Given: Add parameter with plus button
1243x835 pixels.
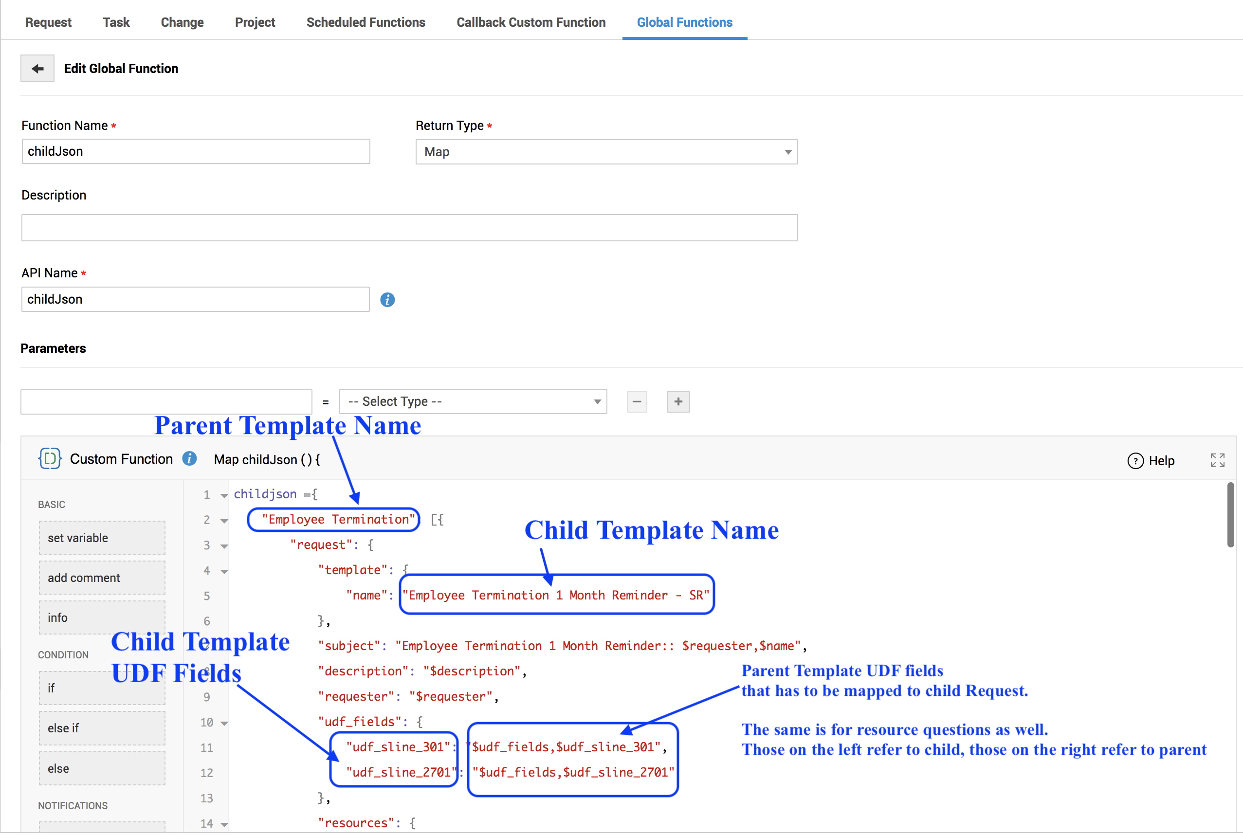Looking at the screenshot, I should click(678, 401).
